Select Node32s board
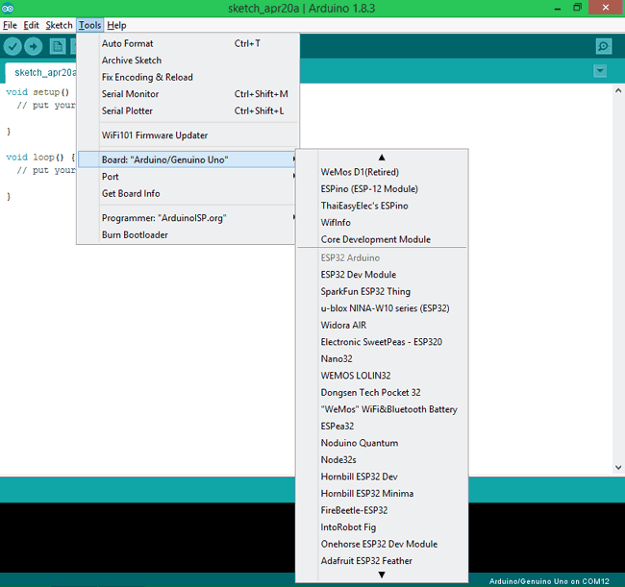 click(382, 460)
